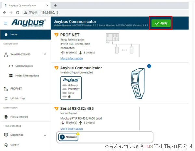Open Serial More information link

pos(71,129)
